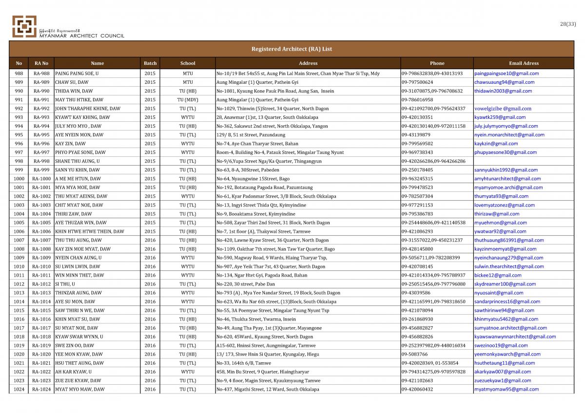
Task: Click the "Address" column header
Action: coord(308,63)
